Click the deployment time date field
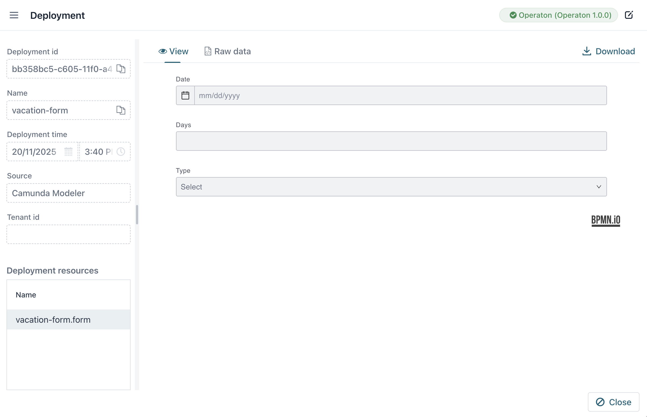Viewport: 647px width, 417px height. [34, 152]
